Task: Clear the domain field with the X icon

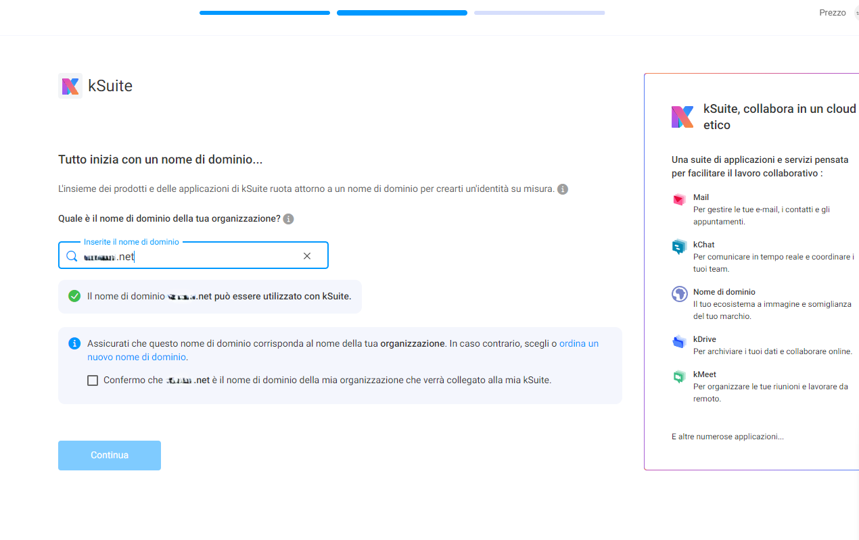Action: [x=307, y=256]
